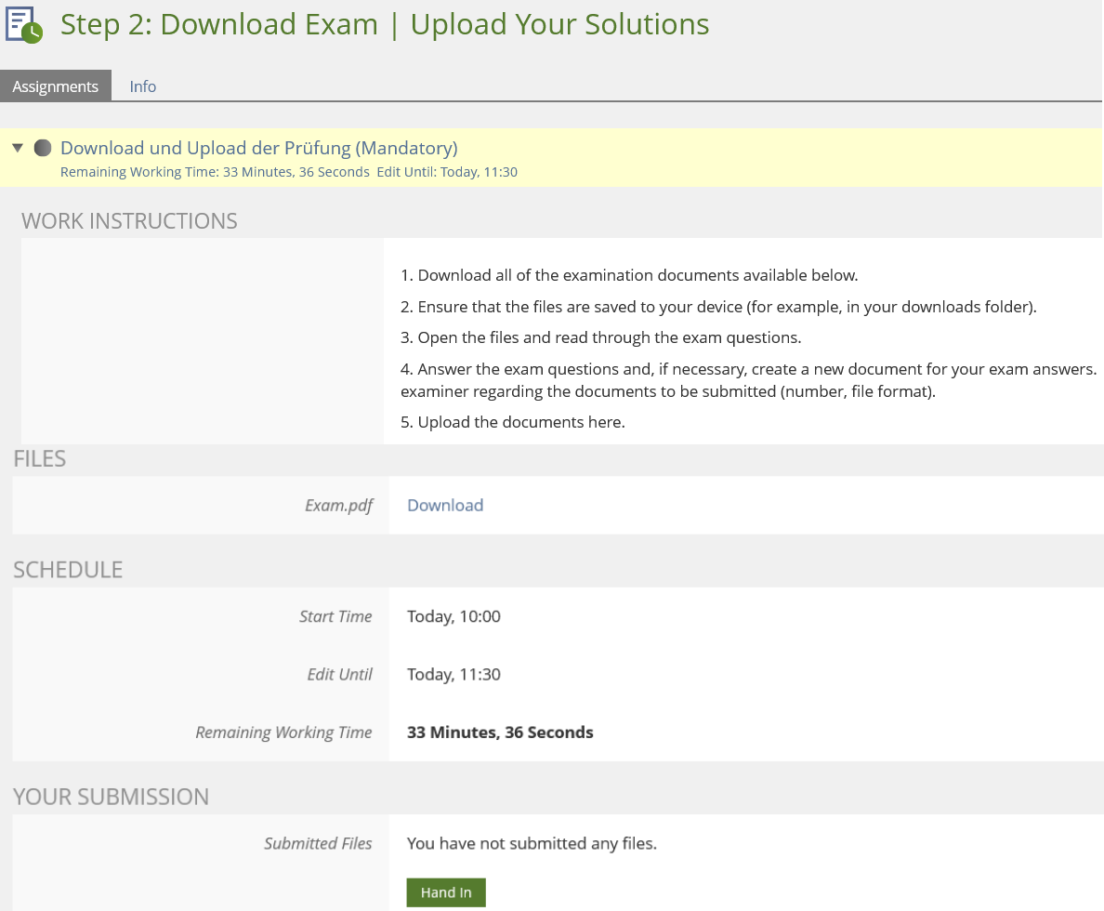This screenshot has height=911, width=1104.
Task: Collapse the Download und Upload der Prüfung section
Action: pyautogui.click(x=18, y=148)
